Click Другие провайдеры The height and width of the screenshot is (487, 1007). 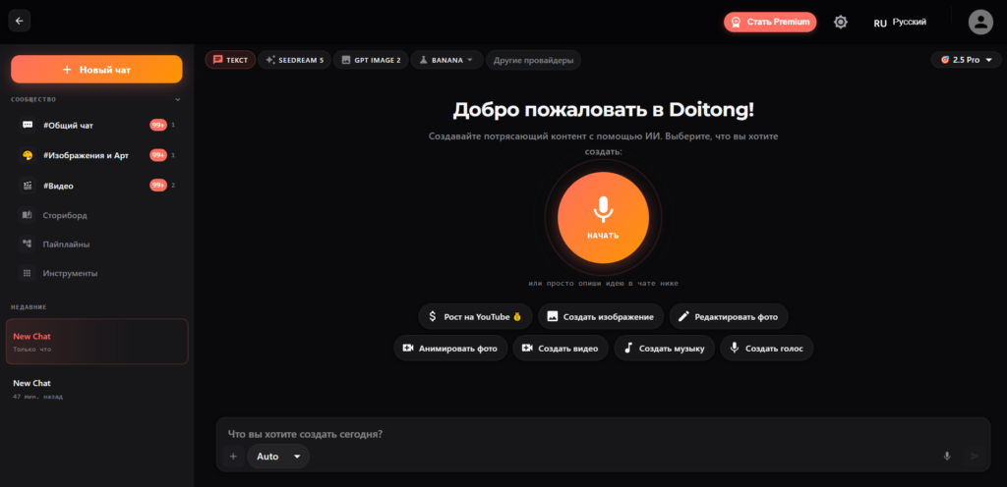(534, 60)
